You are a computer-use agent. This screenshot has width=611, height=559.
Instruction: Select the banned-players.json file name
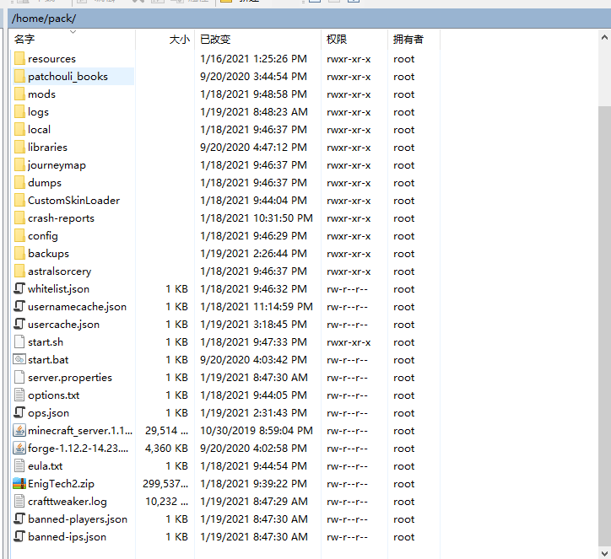pos(78,519)
